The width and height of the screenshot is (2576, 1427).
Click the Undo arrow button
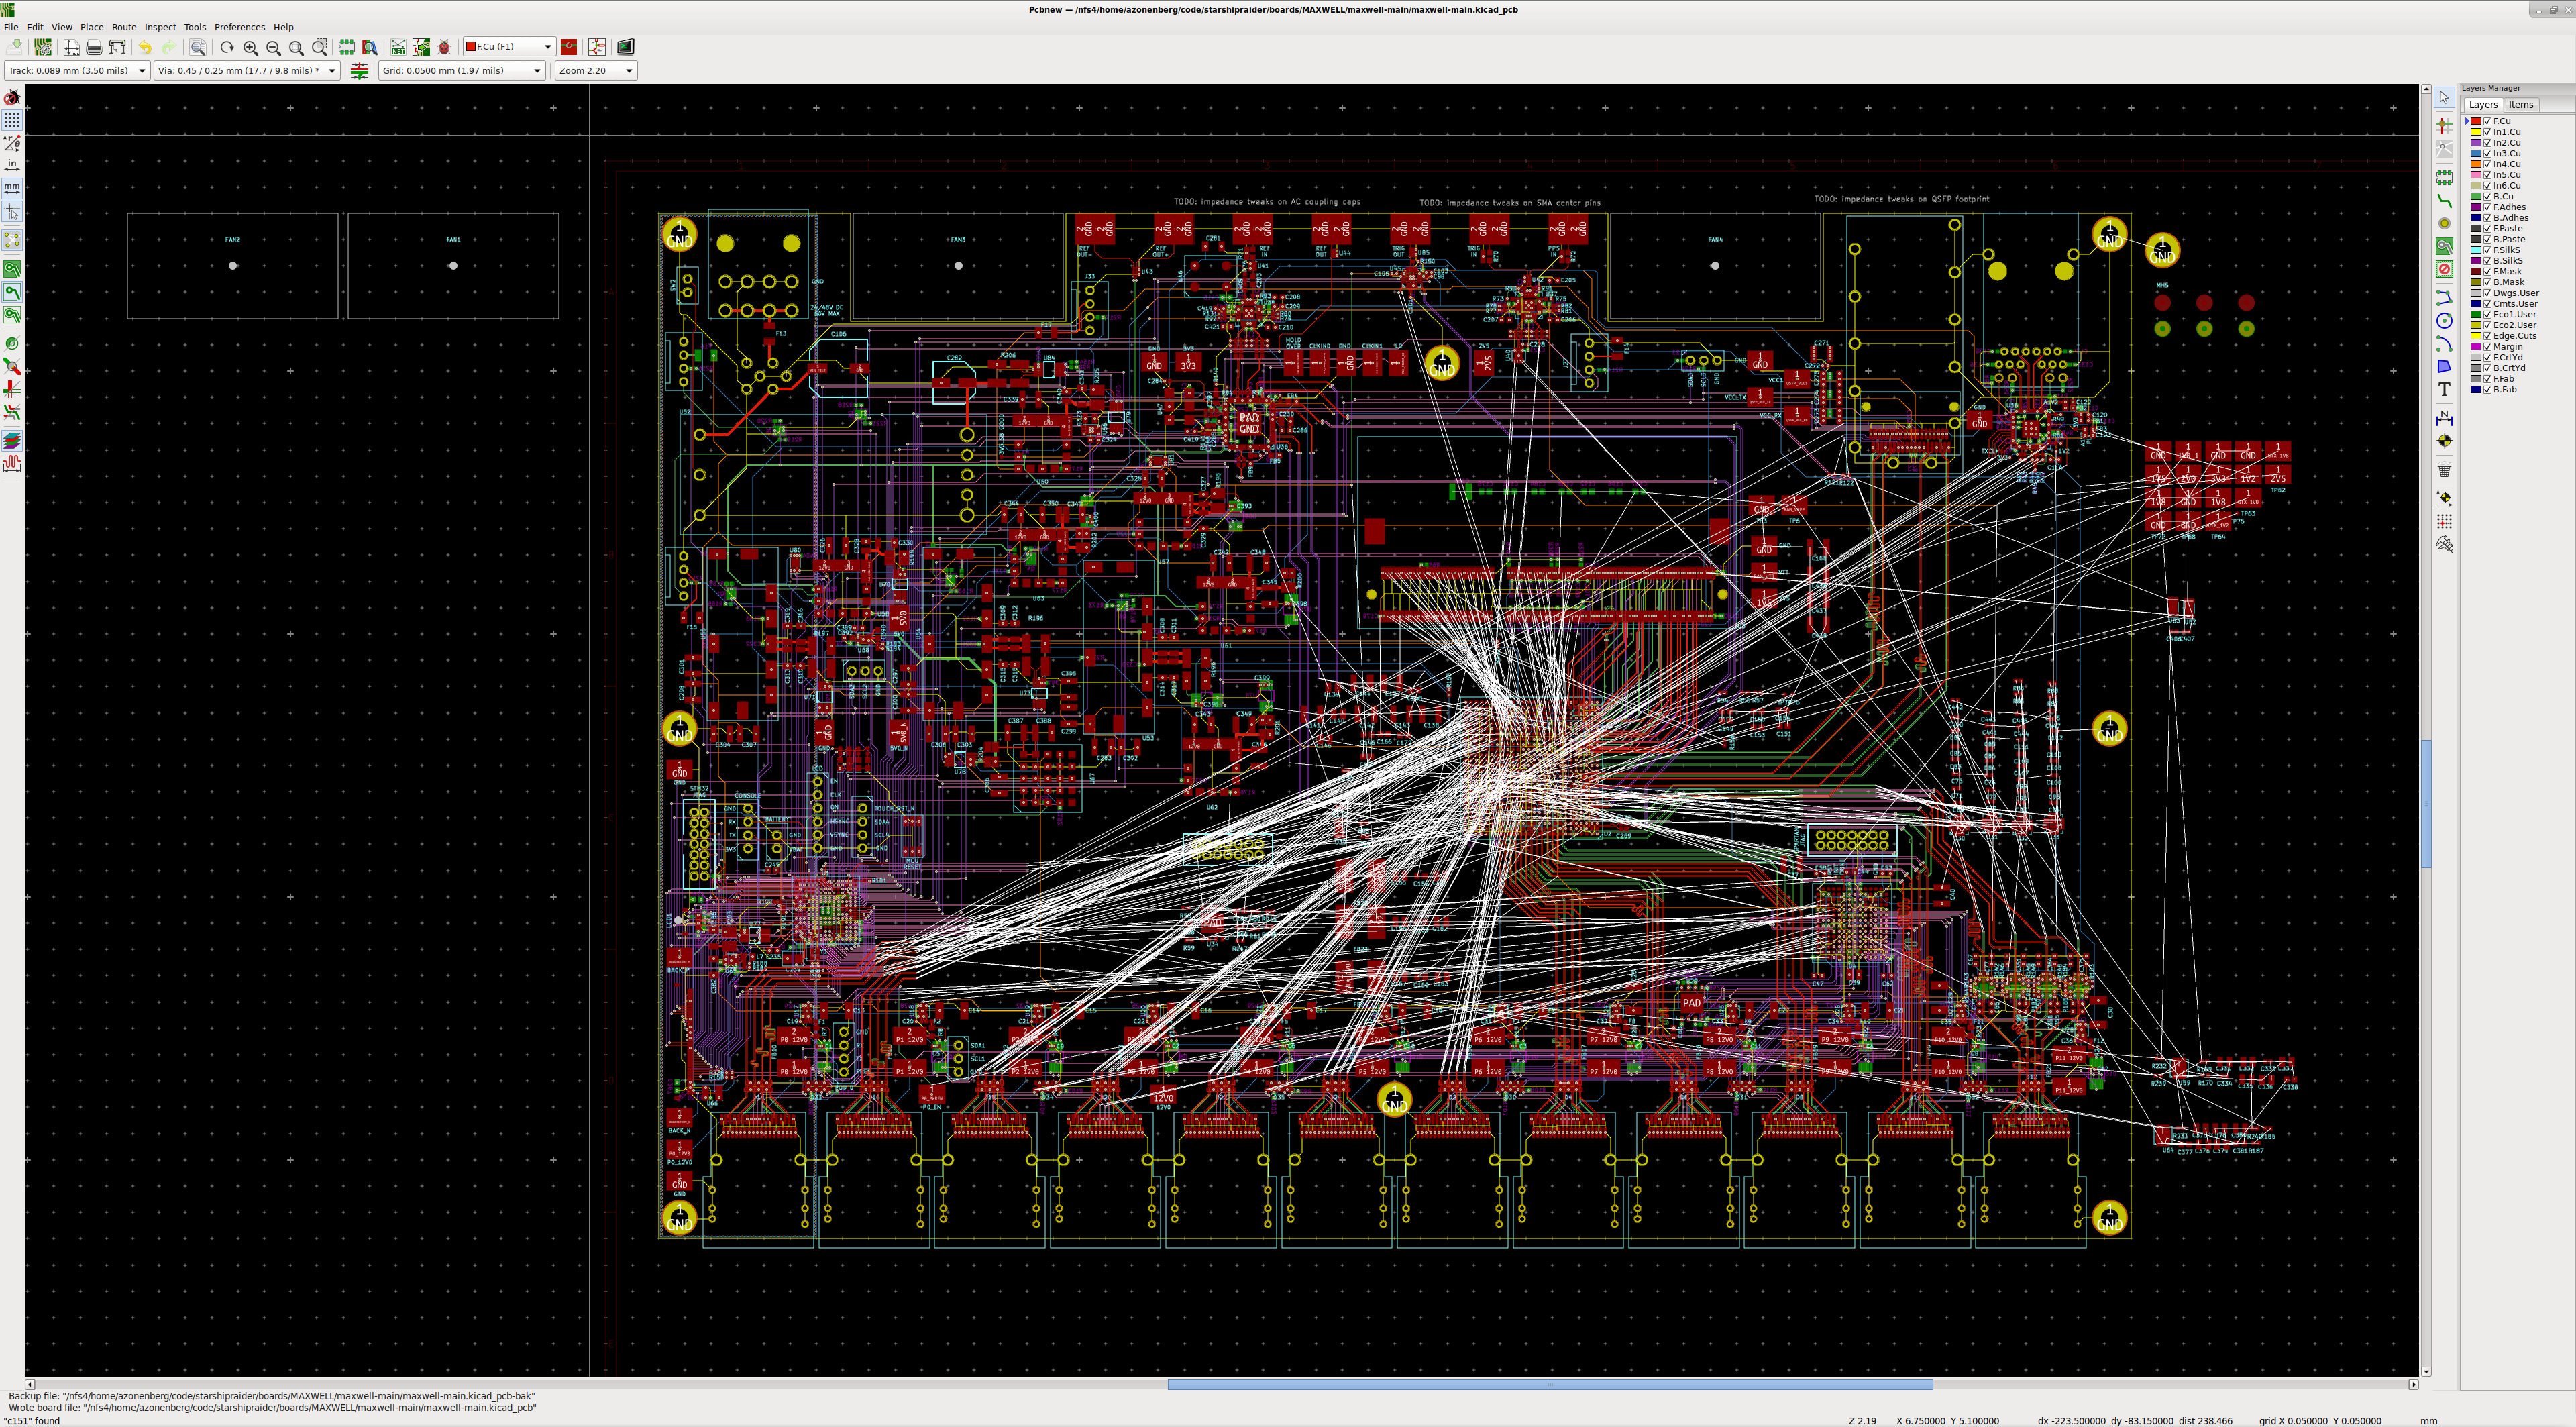[x=145, y=47]
